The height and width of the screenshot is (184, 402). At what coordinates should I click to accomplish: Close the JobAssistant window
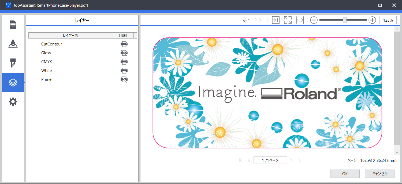point(394,5)
